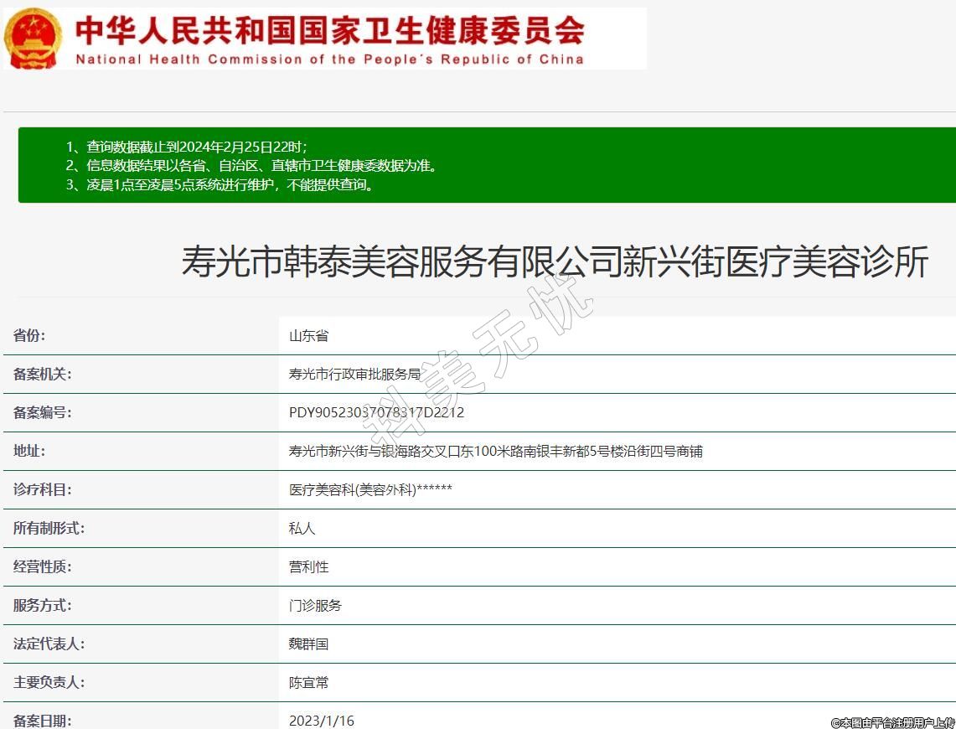
Task: Click the green notice banner
Action: click(x=486, y=165)
